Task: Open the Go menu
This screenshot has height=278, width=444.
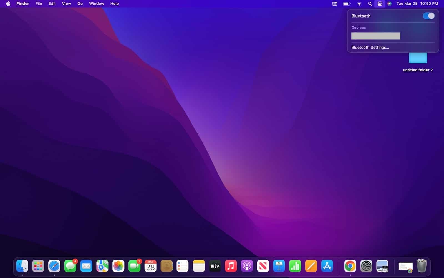Action: [80, 4]
